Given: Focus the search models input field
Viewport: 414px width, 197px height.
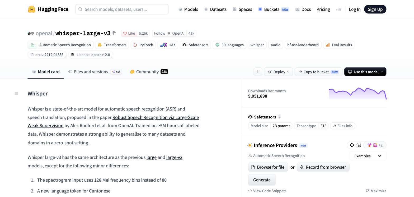Looking at the screenshot, I should click(x=122, y=9).
